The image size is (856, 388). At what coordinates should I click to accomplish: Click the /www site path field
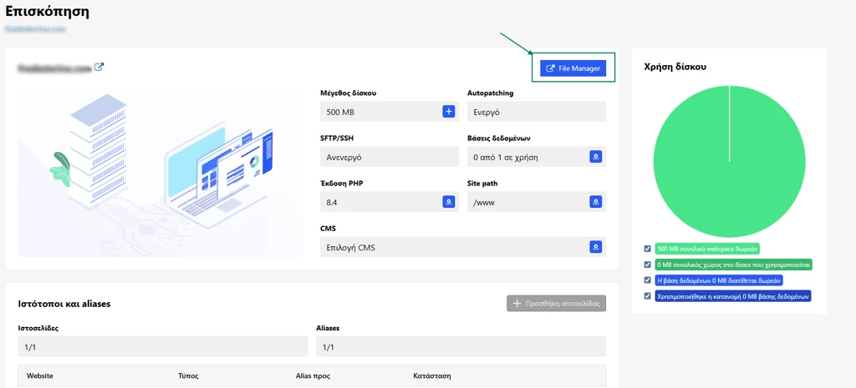537,202
